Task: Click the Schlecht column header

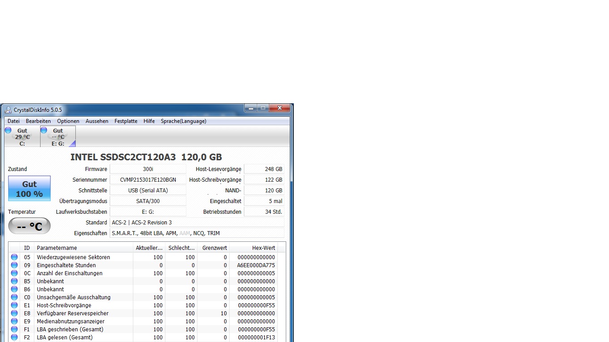Action: (181, 248)
